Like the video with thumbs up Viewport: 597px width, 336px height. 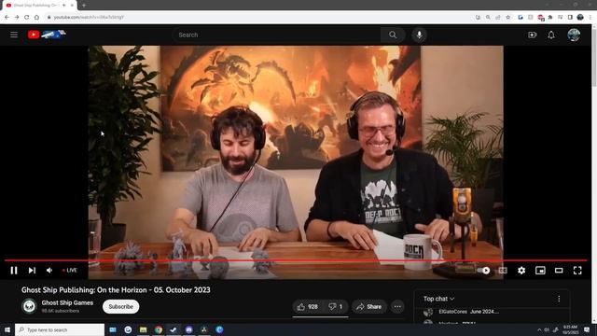[x=308, y=306]
